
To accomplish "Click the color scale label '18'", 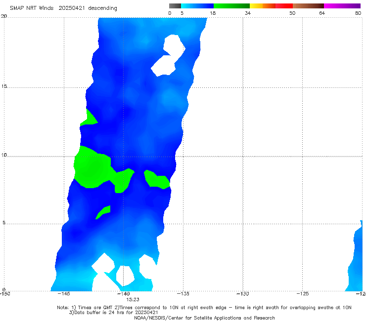I will [x=213, y=13].
